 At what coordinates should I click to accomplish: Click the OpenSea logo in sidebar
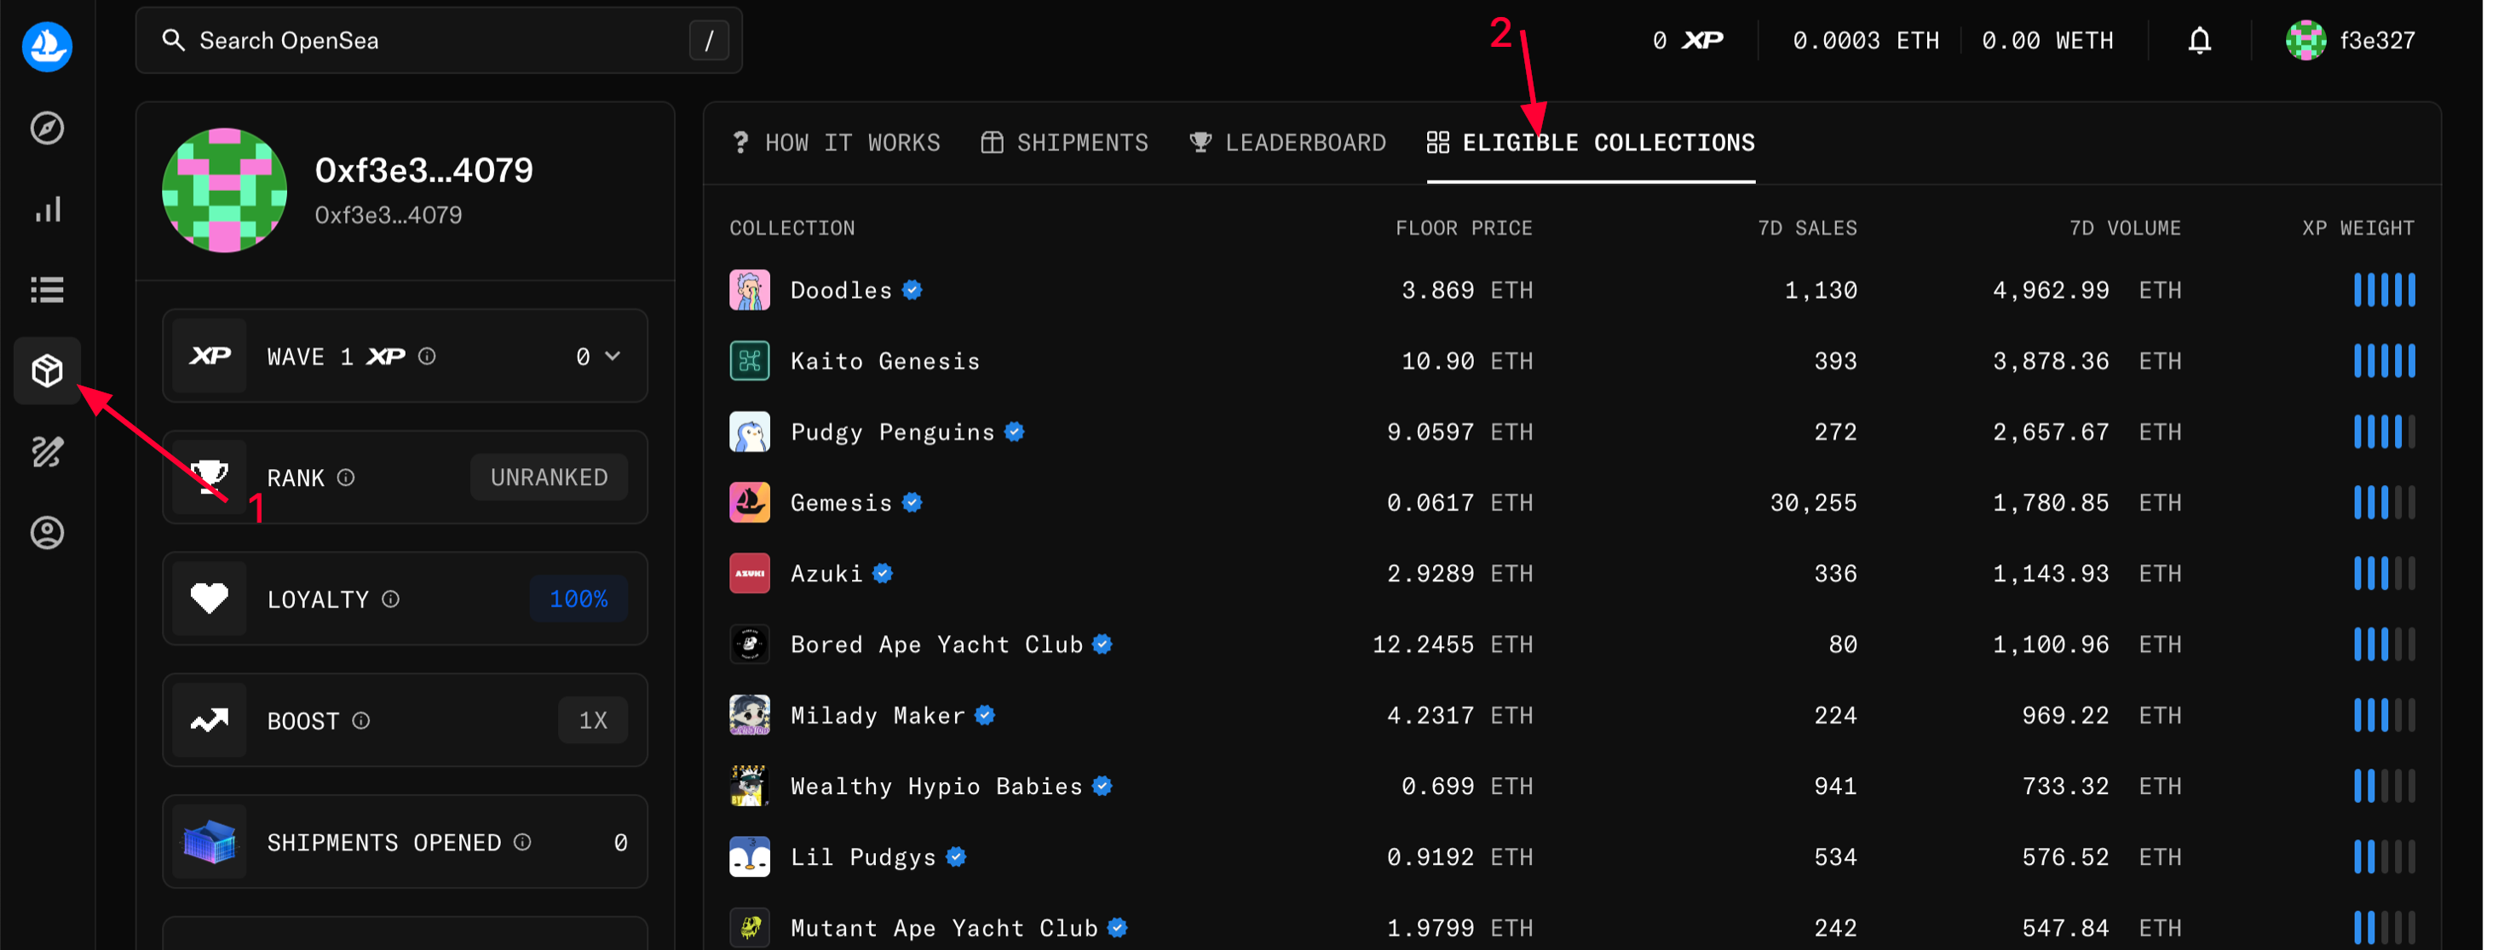coord(47,46)
